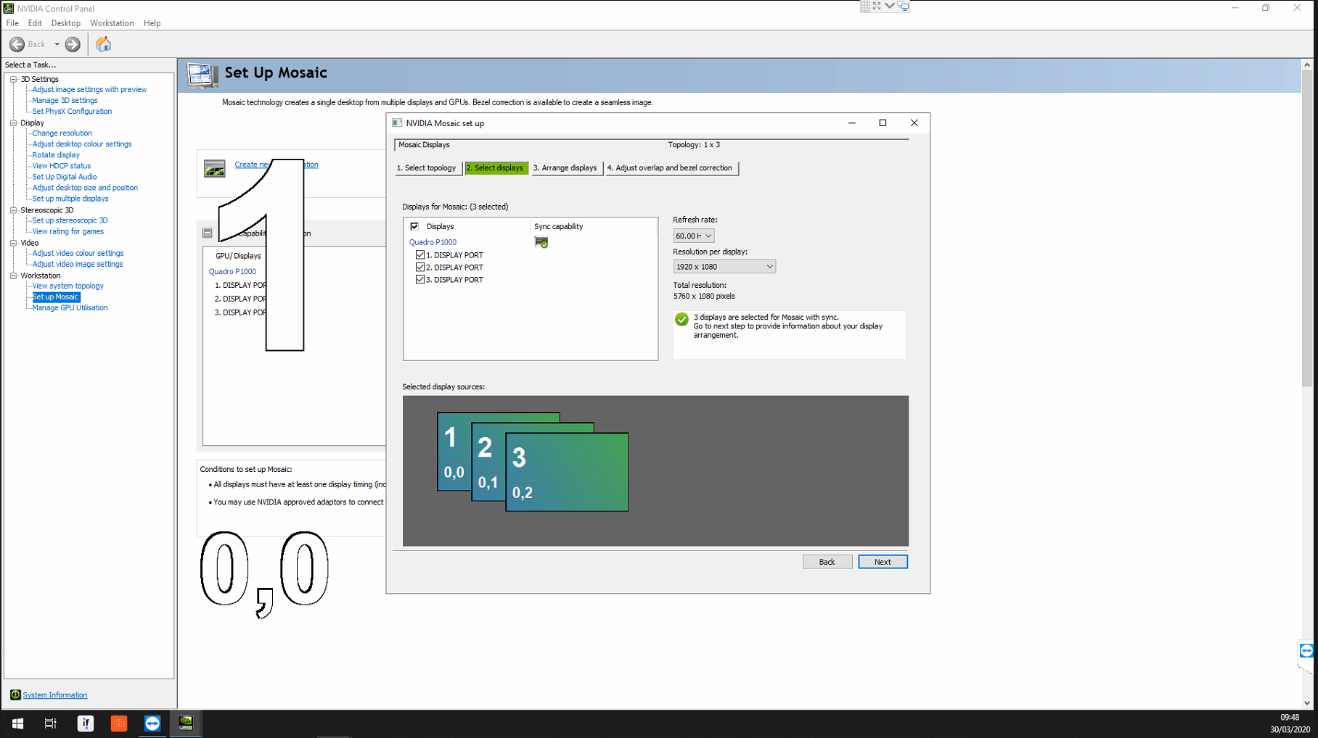Click the NVIDIA Control Panel taskbar icon
Viewport: 1318px width, 738px height.
186,723
